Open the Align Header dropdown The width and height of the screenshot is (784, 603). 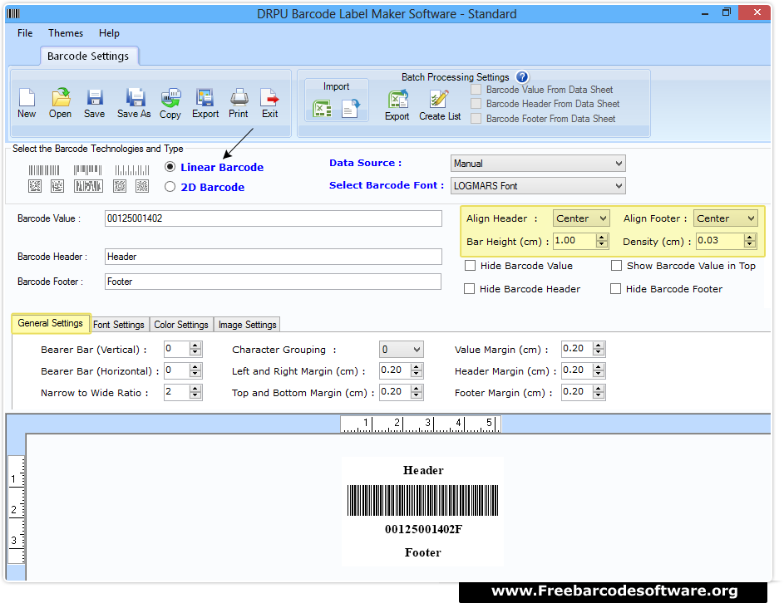coord(581,218)
